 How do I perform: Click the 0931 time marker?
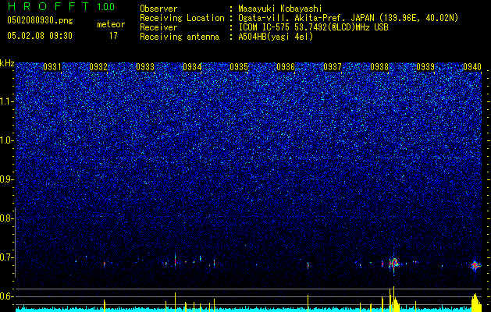[52, 67]
